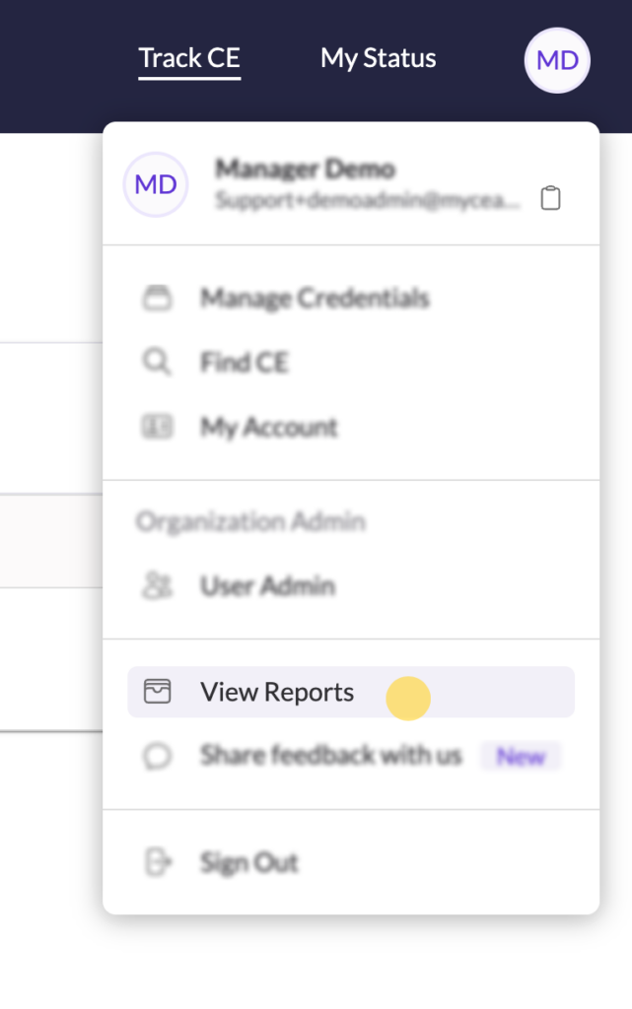Click the Find CE magnifying glass icon
The height and width of the screenshot is (1009, 632).
point(157,363)
